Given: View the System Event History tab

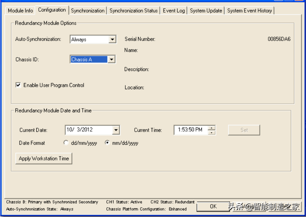Looking at the screenshot, I should pos(249,10).
